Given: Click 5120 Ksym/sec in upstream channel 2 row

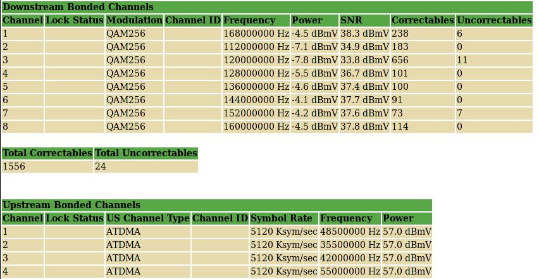Looking at the screenshot, I should [283, 245].
